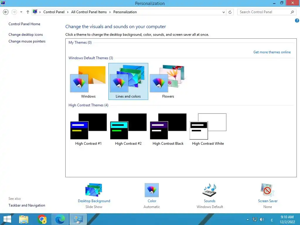The width and height of the screenshot is (300, 225).
Task: Click High Contrast Themes (4) header
Action: point(88,105)
